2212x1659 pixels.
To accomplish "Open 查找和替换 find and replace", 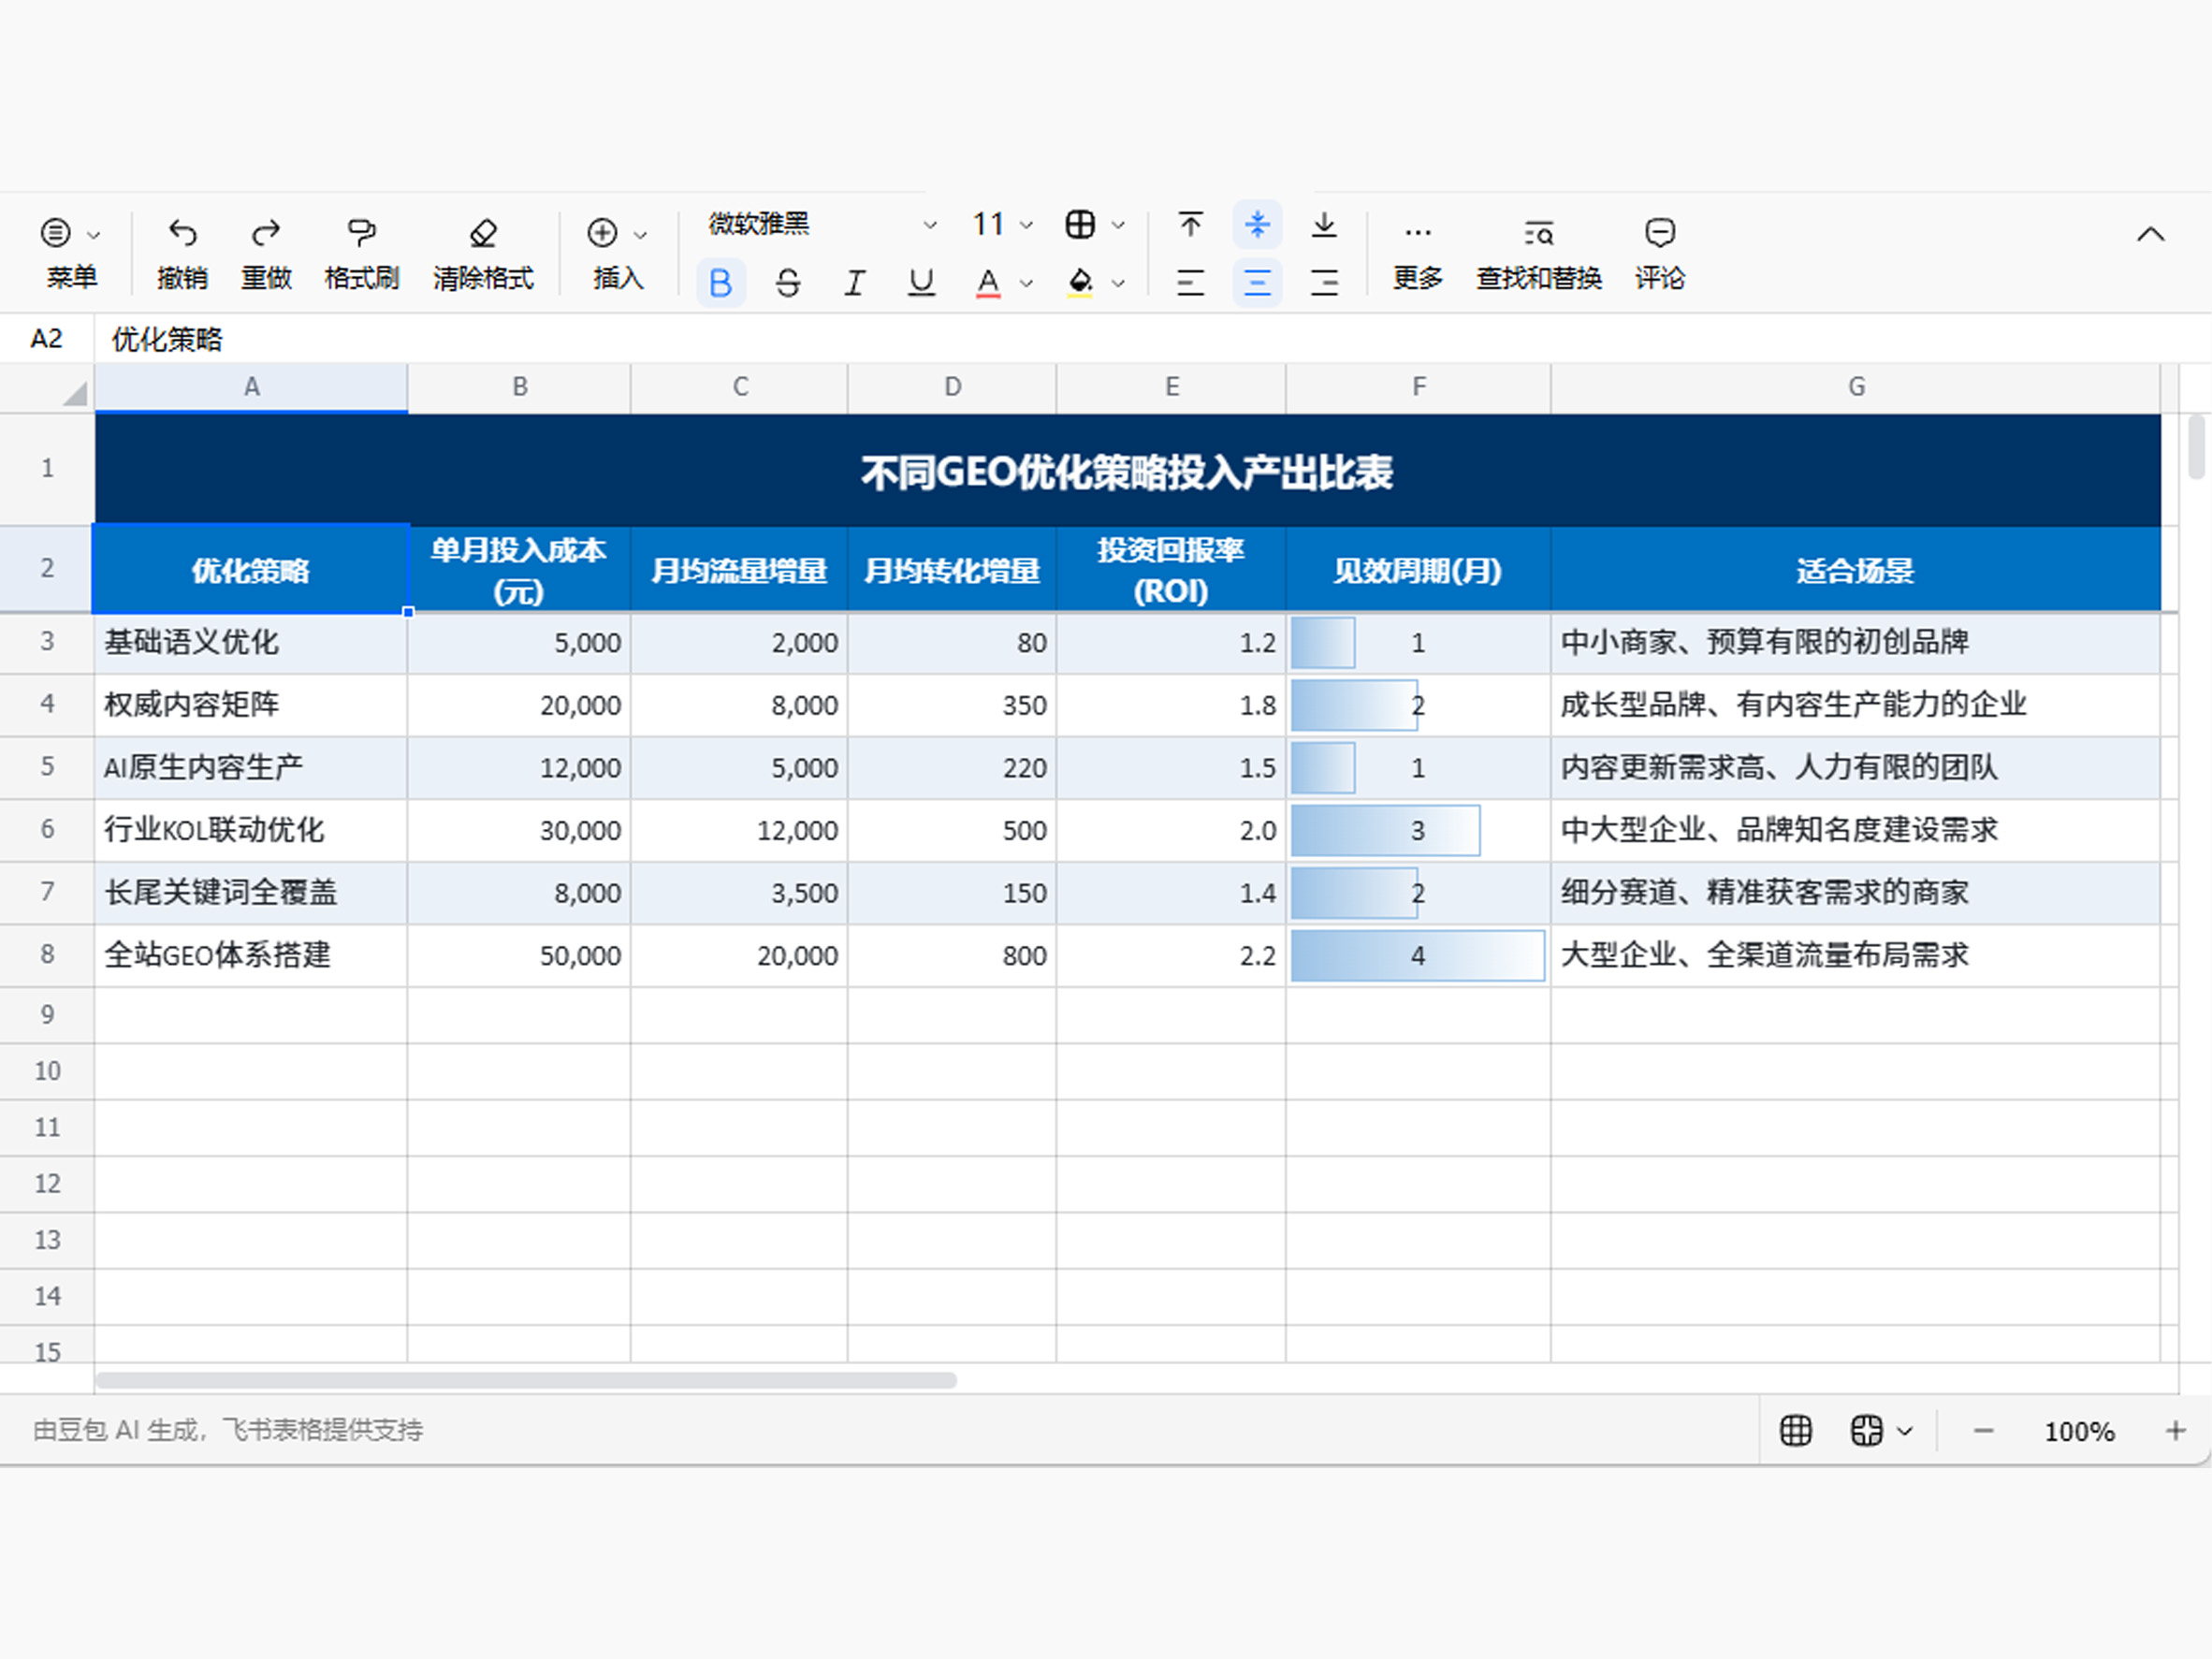I will click(x=1539, y=253).
